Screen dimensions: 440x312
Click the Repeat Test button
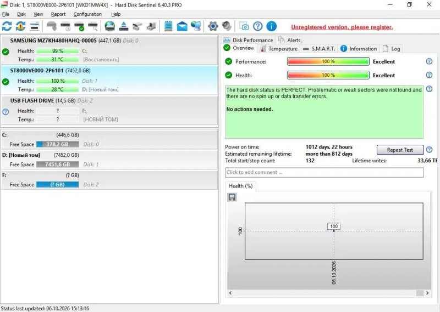[400, 150]
